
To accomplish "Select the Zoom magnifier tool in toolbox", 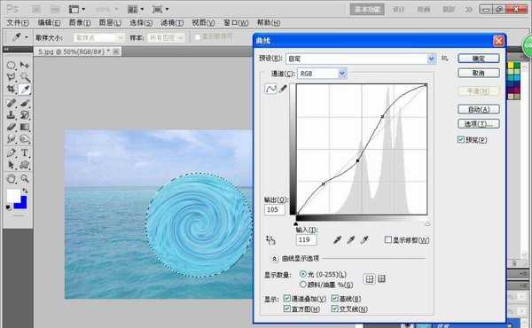I will [25, 178].
